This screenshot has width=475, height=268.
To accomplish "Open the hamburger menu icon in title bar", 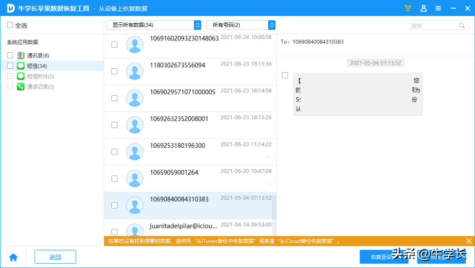I will 438,8.
